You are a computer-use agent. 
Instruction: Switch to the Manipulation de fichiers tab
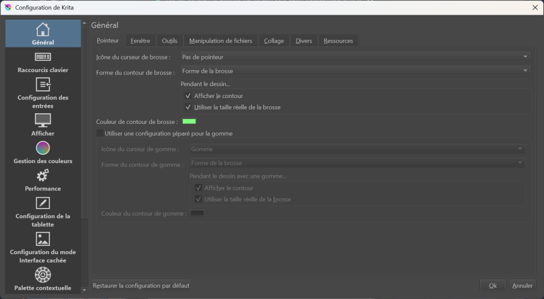[220, 41]
